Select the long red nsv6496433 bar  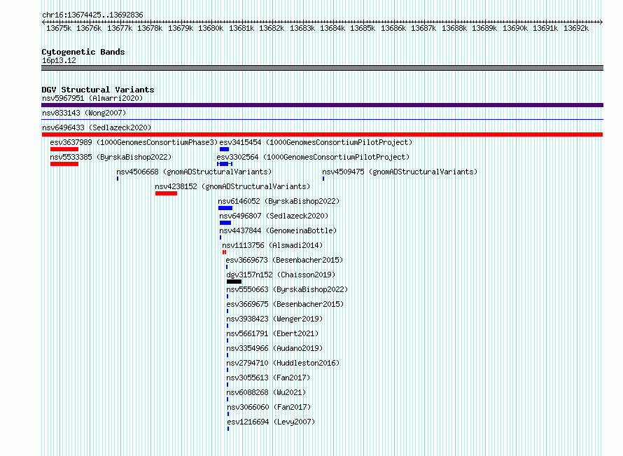[322, 134]
